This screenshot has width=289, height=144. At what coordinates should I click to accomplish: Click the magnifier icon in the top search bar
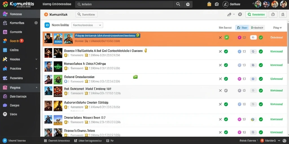point(178,4)
